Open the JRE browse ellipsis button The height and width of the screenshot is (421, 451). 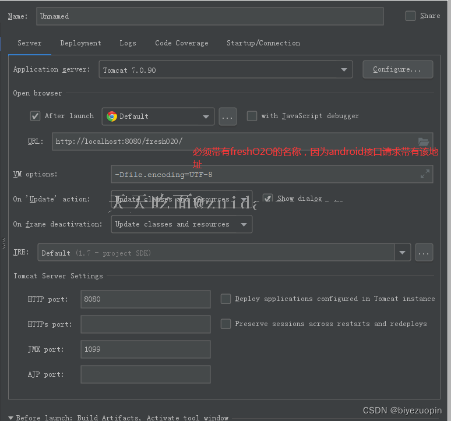pyautogui.click(x=424, y=253)
